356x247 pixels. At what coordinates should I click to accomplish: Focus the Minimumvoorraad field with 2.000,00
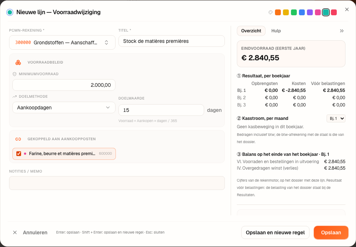pyautogui.click(x=64, y=85)
